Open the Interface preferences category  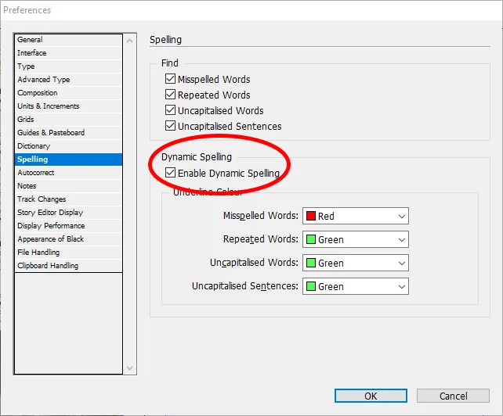pos(32,53)
